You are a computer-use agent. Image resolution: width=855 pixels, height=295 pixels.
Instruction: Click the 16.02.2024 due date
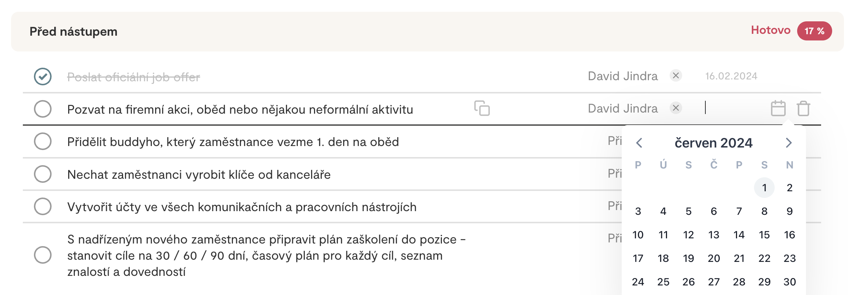tap(731, 76)
